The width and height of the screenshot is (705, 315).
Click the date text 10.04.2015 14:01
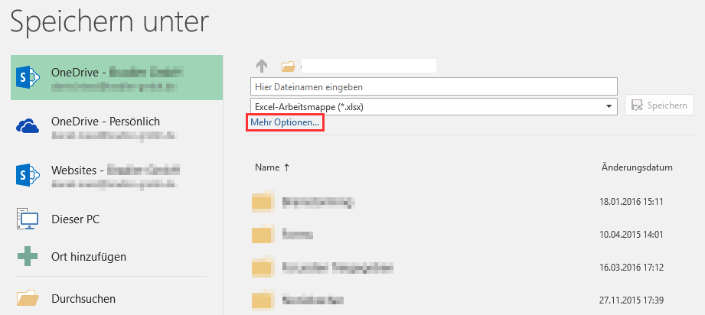632,235
